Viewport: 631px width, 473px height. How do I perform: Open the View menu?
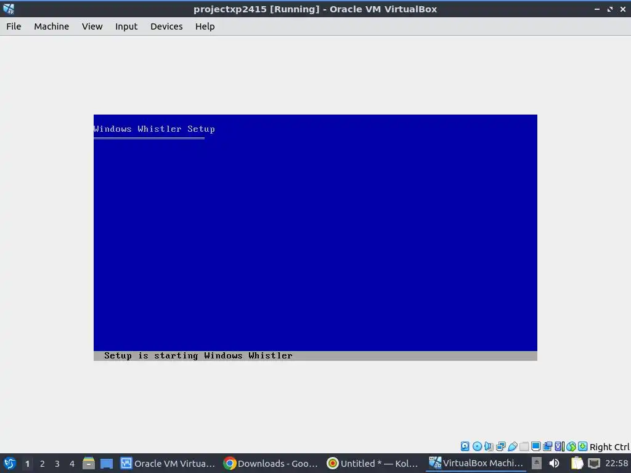92,26
